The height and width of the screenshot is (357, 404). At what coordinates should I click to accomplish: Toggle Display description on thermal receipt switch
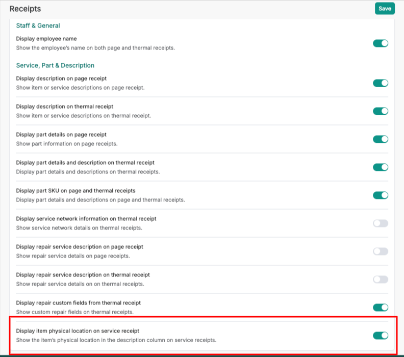pyautogui.click(x=381, y=111)
